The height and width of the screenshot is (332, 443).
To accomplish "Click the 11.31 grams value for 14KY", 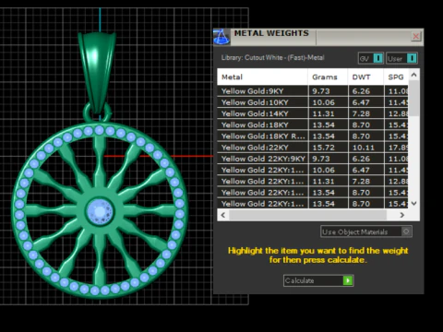I will [x=323, y=113].
